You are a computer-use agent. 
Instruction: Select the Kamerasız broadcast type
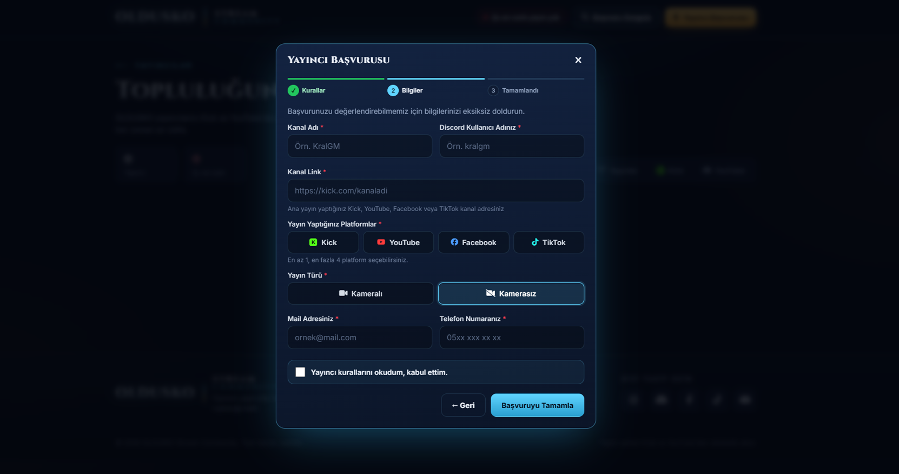pyautogui.click(x=511, y=293)
